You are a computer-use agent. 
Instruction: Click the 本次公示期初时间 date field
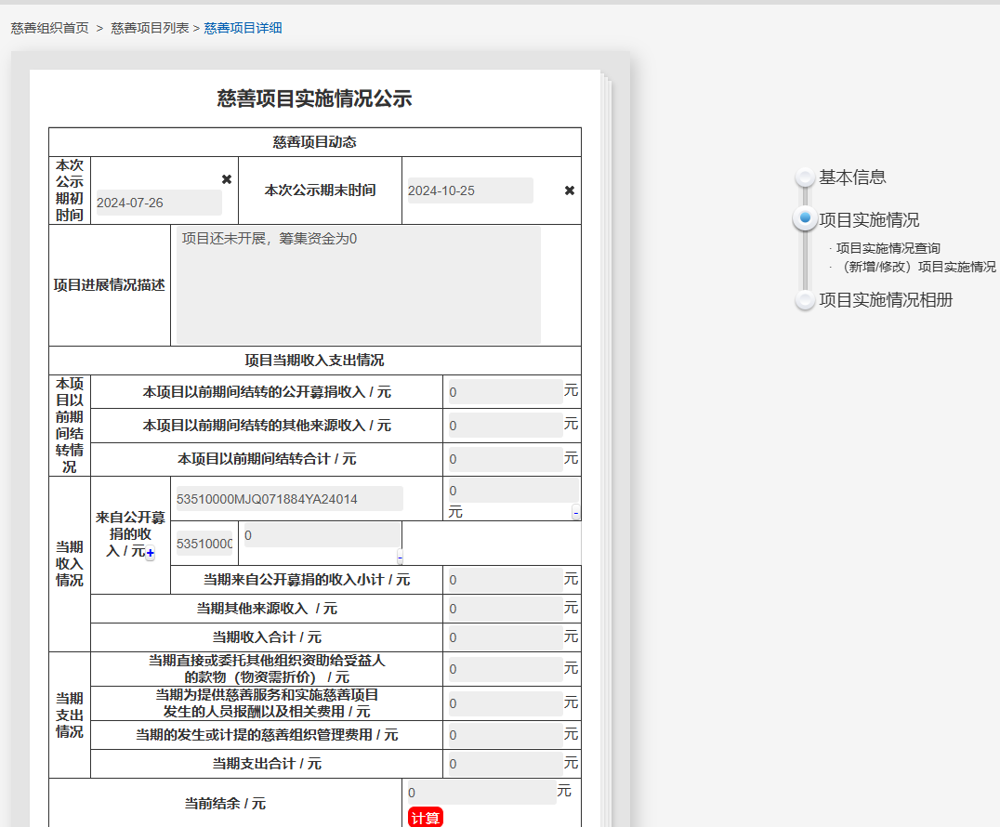click(x=159, y=203)
